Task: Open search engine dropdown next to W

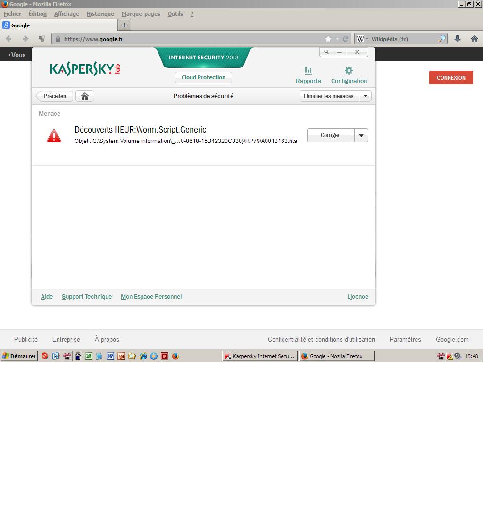Action: [x=367, y=39]
